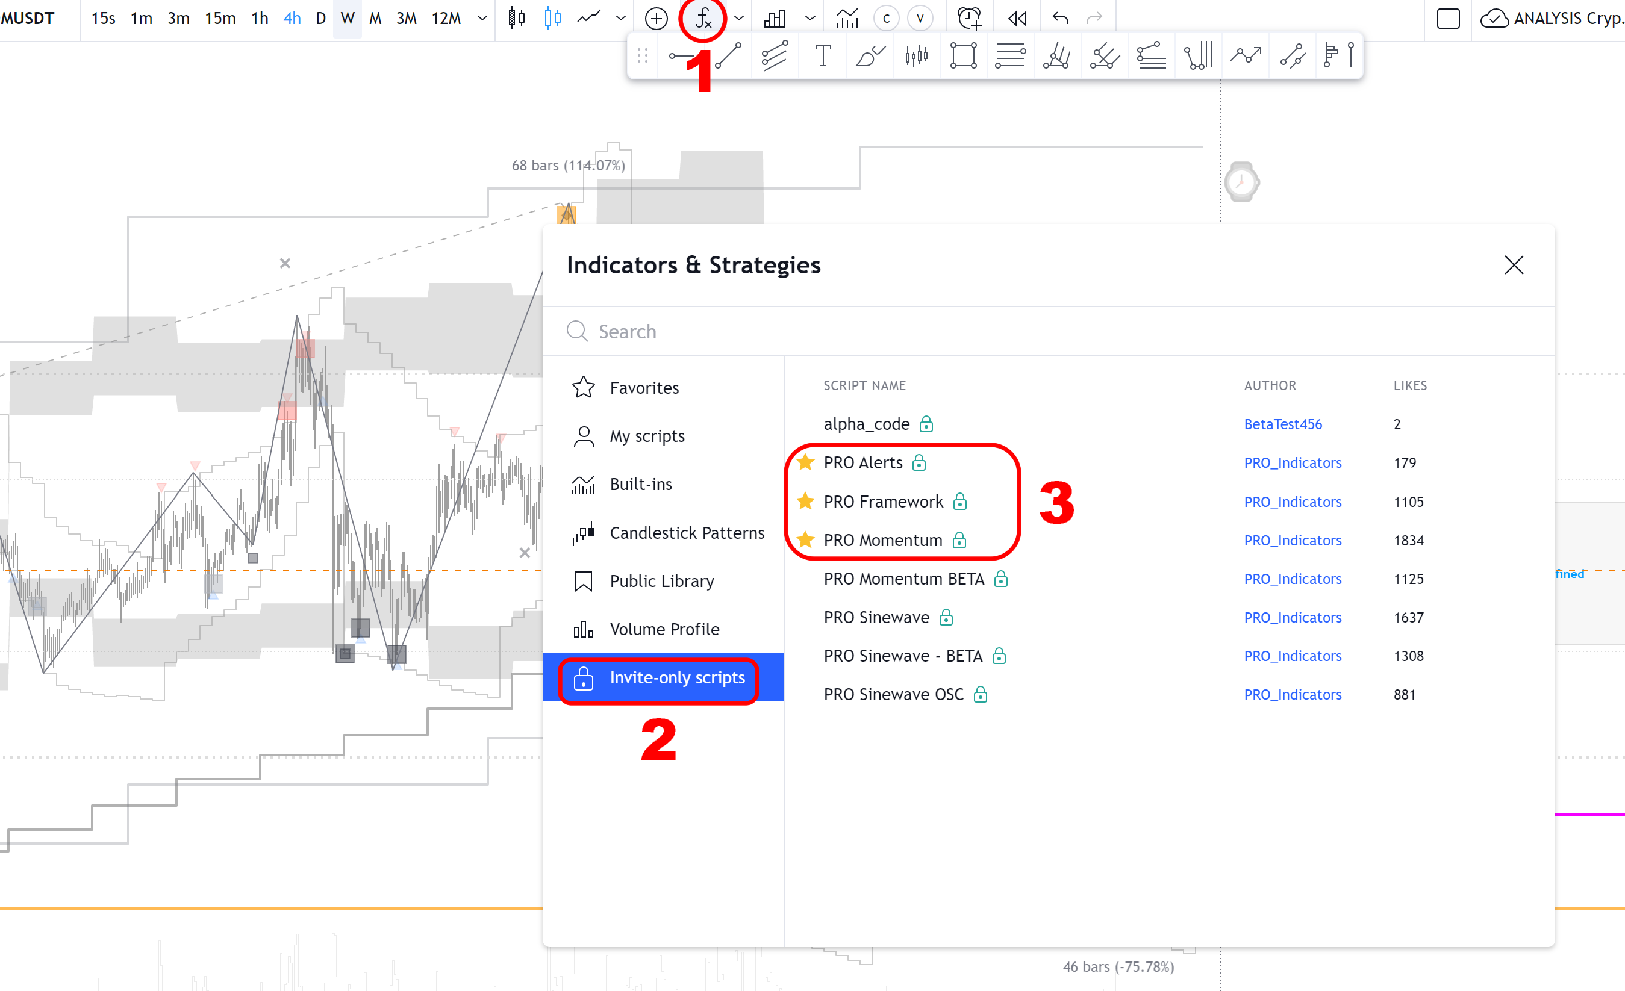
Task: Switch to Built-ins category
Action: click(x=640, y=484)
